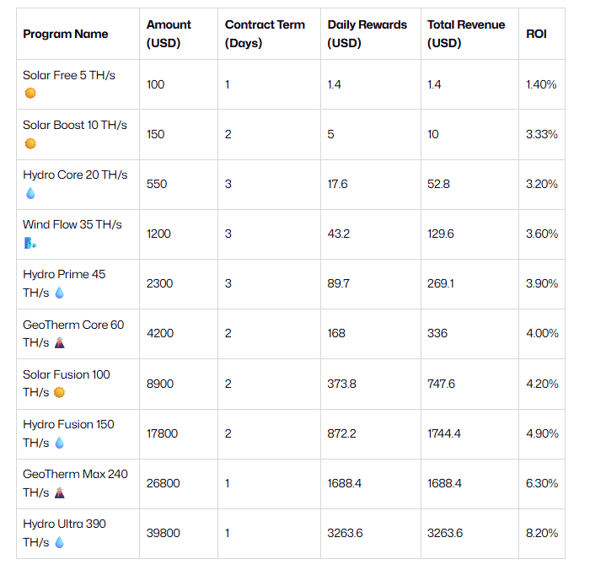Select the 8.20% ROI cell
590x570 pixels.
point(542,533)
